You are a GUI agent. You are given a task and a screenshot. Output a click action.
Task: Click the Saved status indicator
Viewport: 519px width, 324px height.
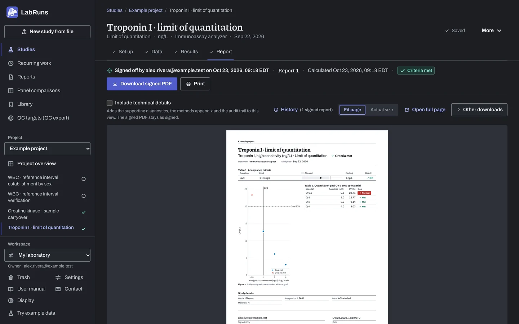click(x=455, y=31)
